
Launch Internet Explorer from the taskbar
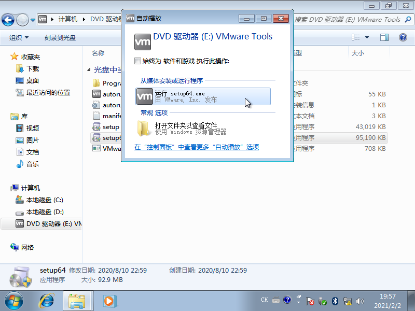(47, 301)
